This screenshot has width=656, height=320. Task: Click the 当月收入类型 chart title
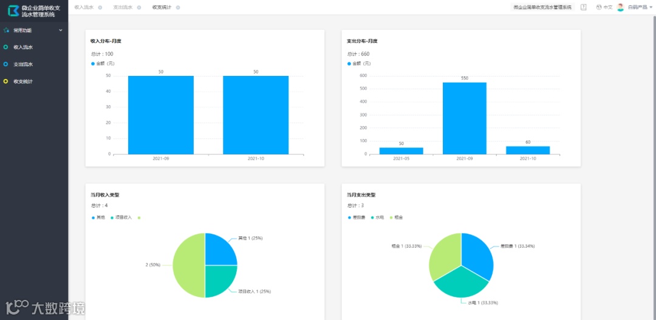pos(105,194)
